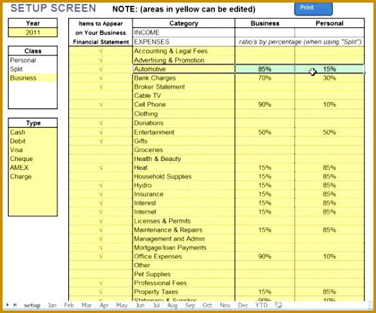Open the Nov sheet tab
The width and height of the screenshot is (376, 313).
(x=225, y=305)
